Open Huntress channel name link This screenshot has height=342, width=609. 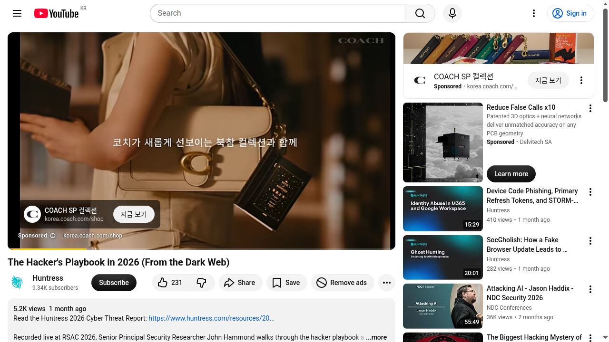[48, 278]
